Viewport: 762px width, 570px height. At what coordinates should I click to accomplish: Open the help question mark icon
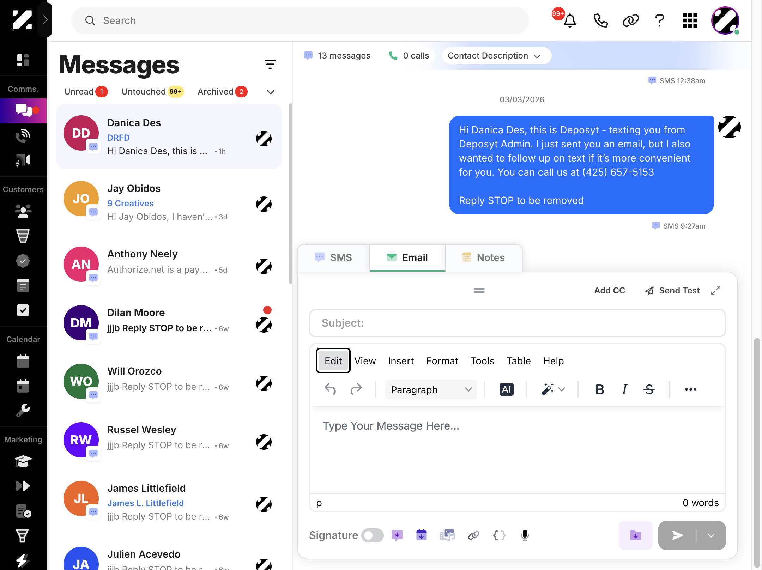pos(659,20)
